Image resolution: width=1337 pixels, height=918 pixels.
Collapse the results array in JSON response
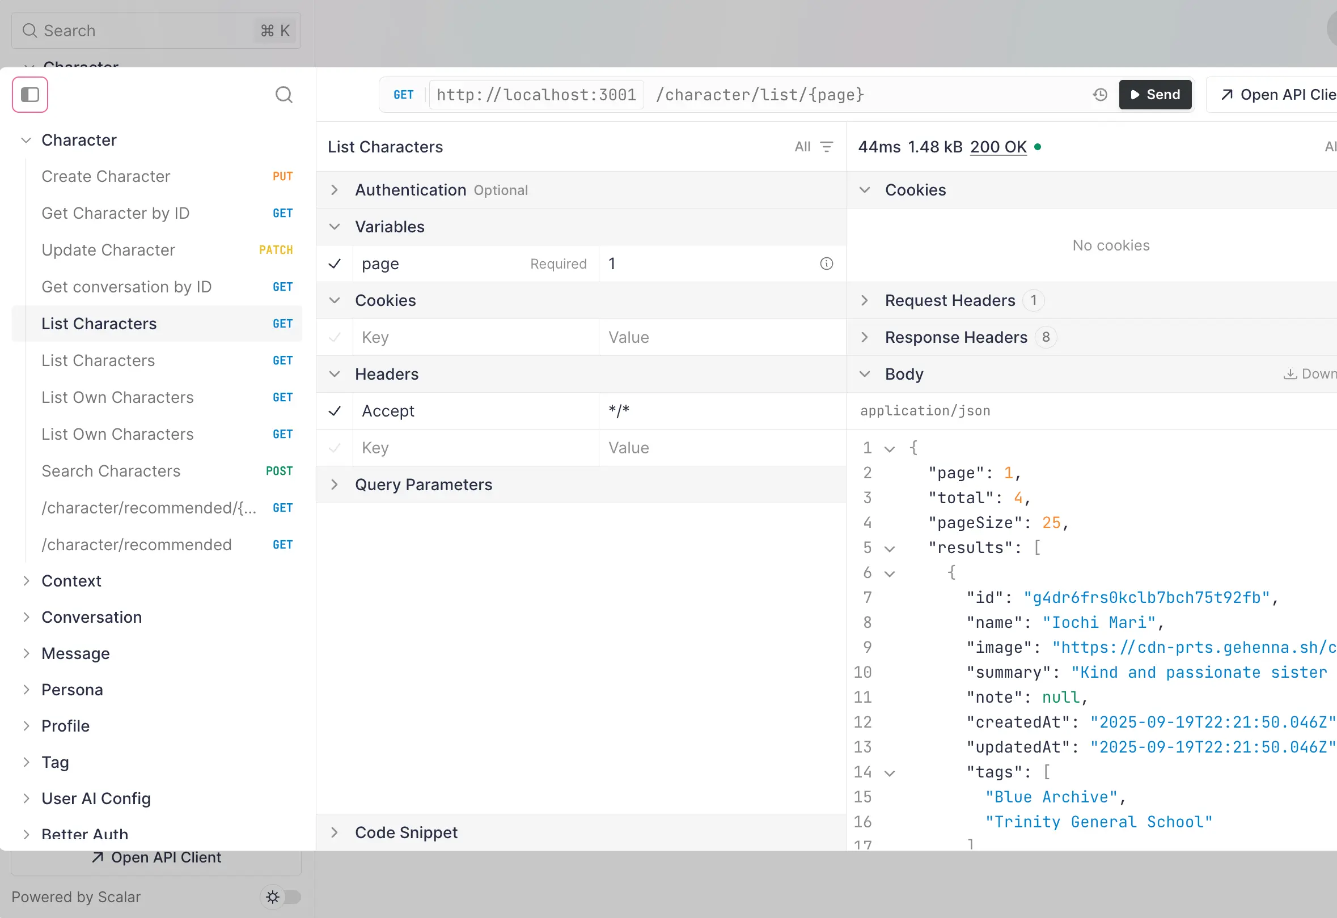point(889,547)
